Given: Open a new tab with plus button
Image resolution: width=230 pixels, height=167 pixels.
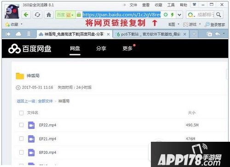Looking at the screenshot, I should coord(194,34).
